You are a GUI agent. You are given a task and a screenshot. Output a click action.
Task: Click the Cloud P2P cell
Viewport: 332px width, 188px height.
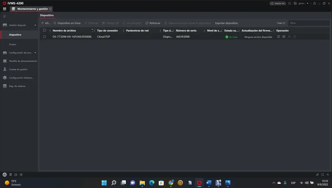[x=103, y=37]
